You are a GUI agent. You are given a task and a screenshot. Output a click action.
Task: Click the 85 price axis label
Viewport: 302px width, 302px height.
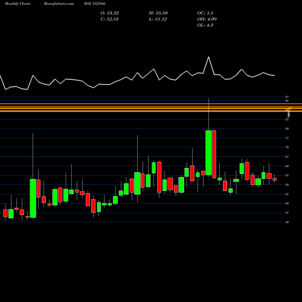287,120
